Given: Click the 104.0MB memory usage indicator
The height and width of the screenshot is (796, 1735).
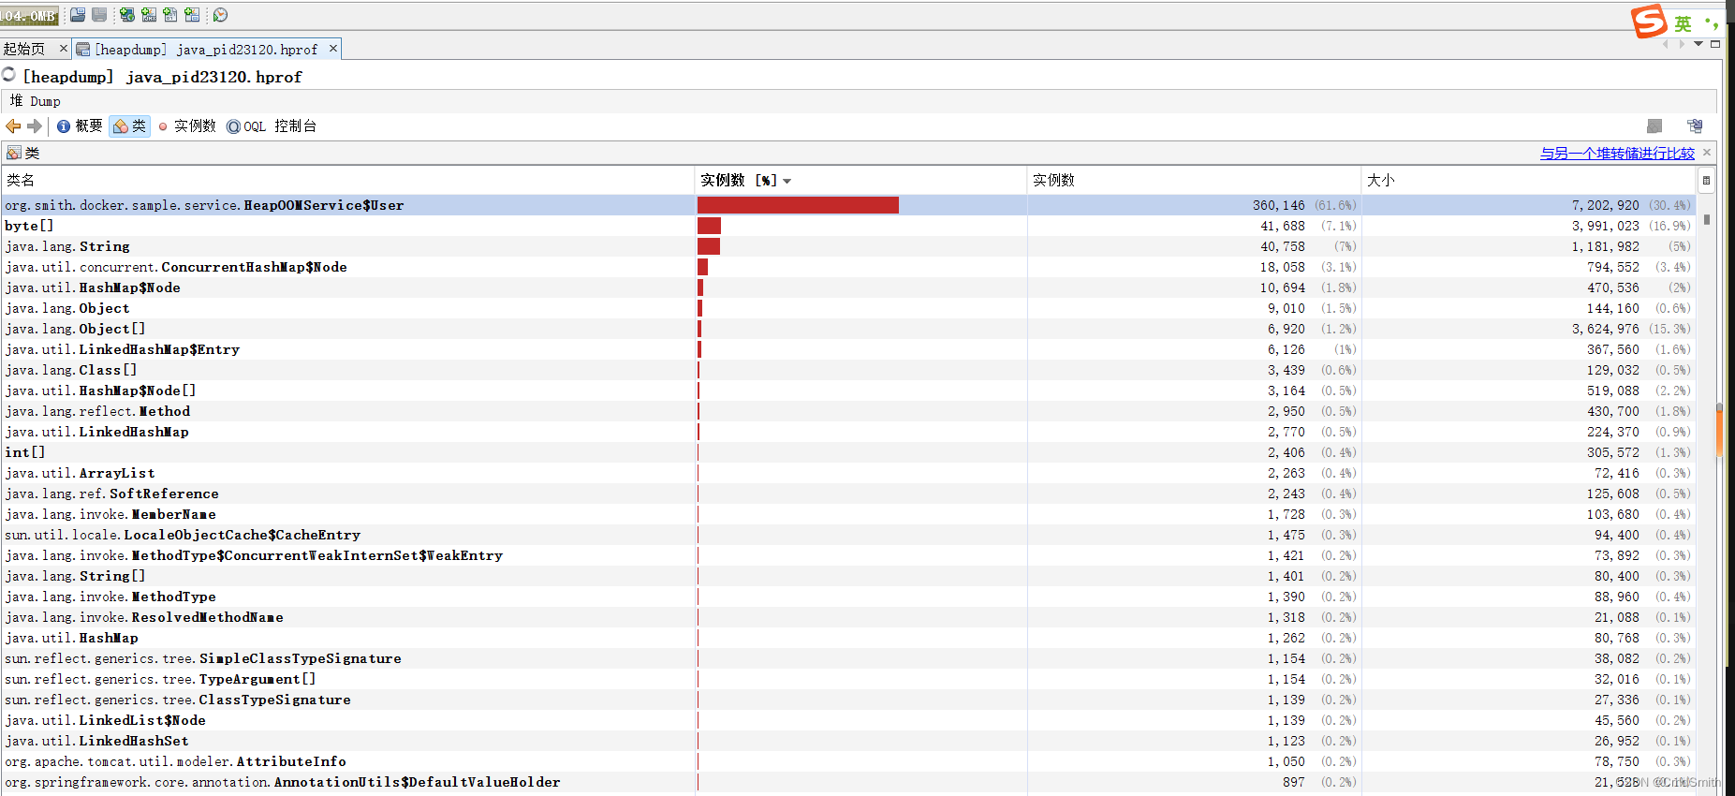Looking at the screenshot, I should (x=29, y=16).
